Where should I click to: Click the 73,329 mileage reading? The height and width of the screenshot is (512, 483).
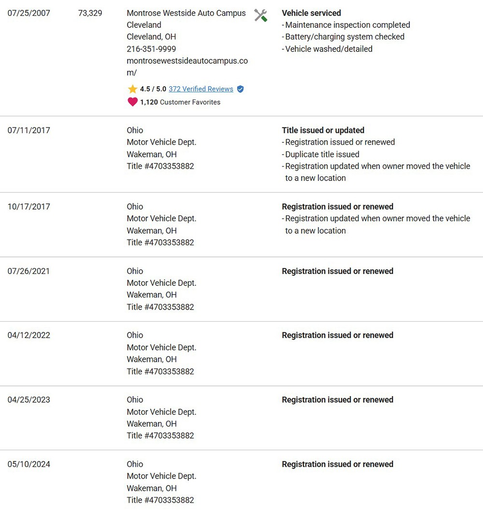(90, 13)
